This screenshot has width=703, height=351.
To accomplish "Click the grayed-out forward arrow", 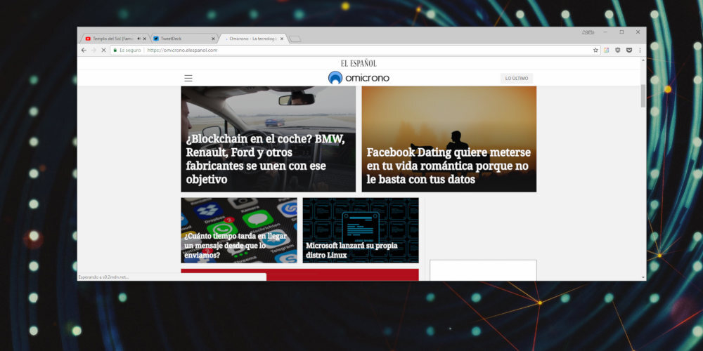I will [93, 50].
